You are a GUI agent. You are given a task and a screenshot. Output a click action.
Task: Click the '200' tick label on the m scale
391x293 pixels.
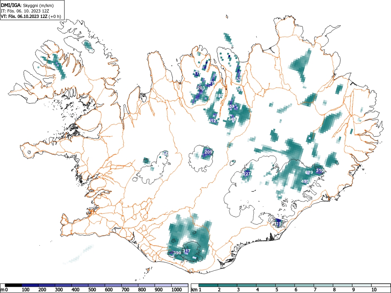pyautogui.click(x=42, y=290)
